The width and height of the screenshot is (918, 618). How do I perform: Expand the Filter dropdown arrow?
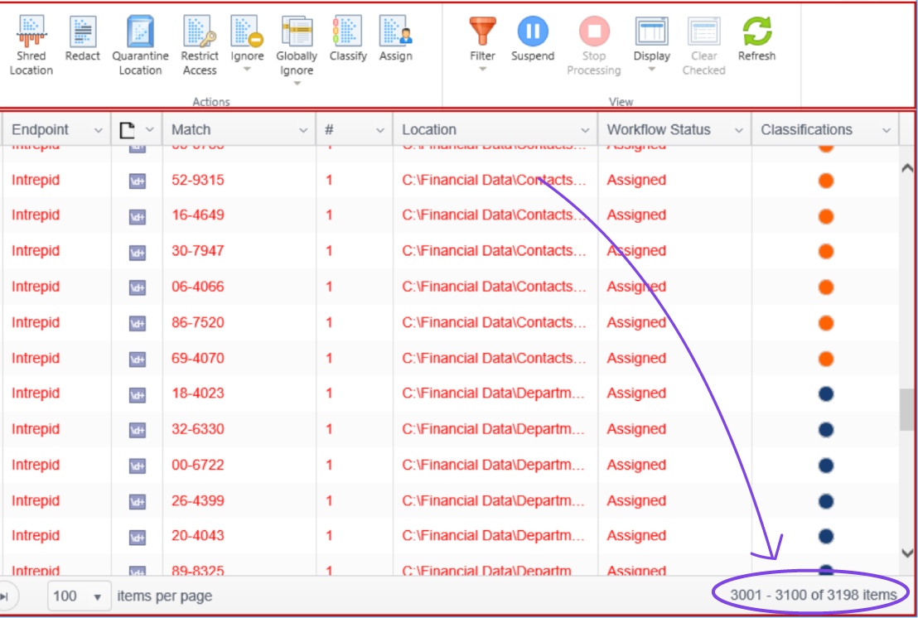tap(482, 69)
